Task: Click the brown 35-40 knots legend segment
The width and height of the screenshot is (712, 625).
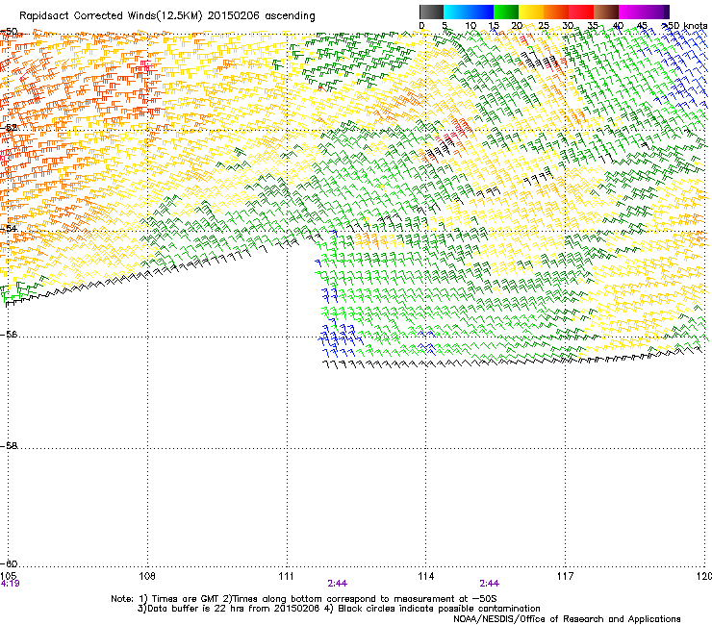Action: pyautogui.click(x=606, y=12)
